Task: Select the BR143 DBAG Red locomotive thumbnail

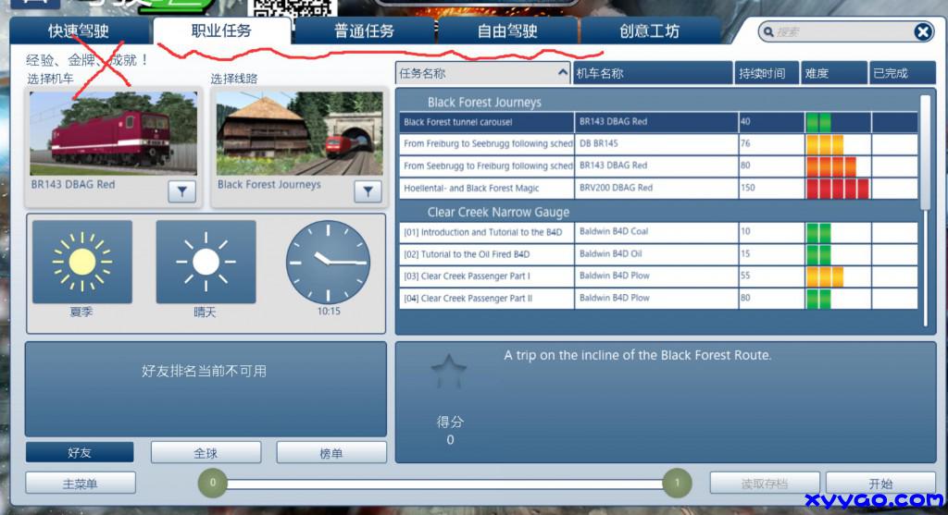Action: tap(113, 133)
